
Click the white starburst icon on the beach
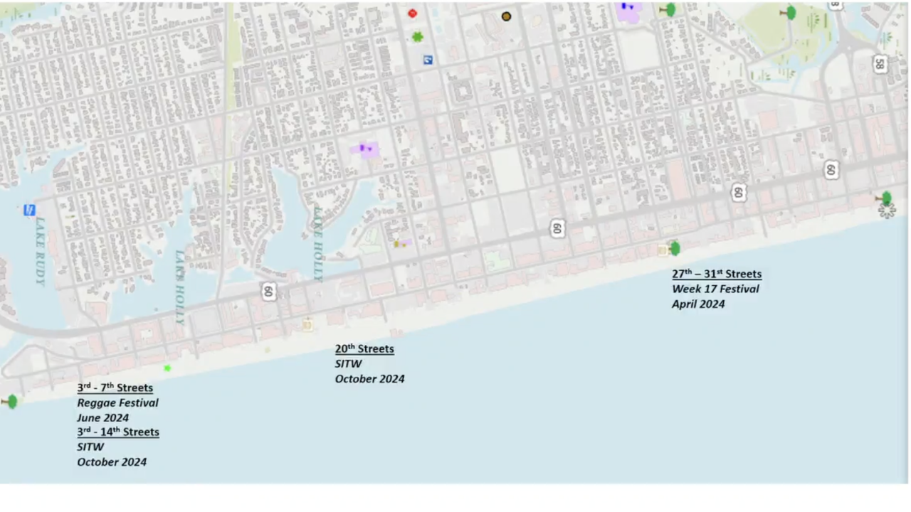(x=886, y=211)
